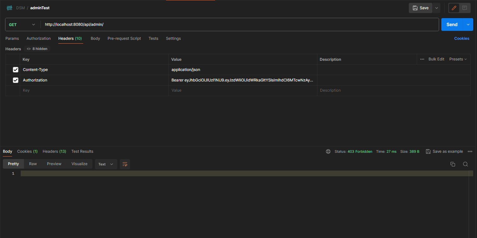Click the Time 27 ms value
This screenshot has height=238, width=477.
[391, 151]
